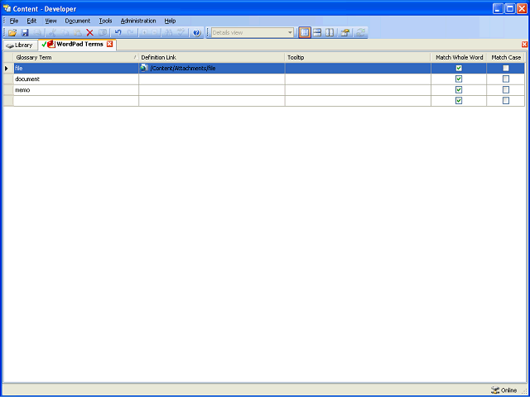Select the horizontal split layout icon
Screen dimensions: 530x397
pyautogui.click(x=316, y=33)
